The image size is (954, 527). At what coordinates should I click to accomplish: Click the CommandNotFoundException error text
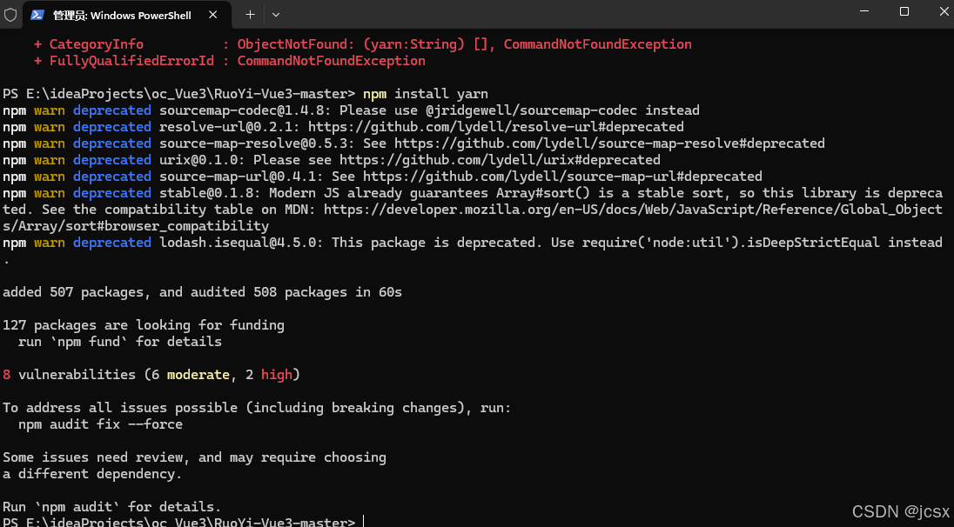click(597, 43)
